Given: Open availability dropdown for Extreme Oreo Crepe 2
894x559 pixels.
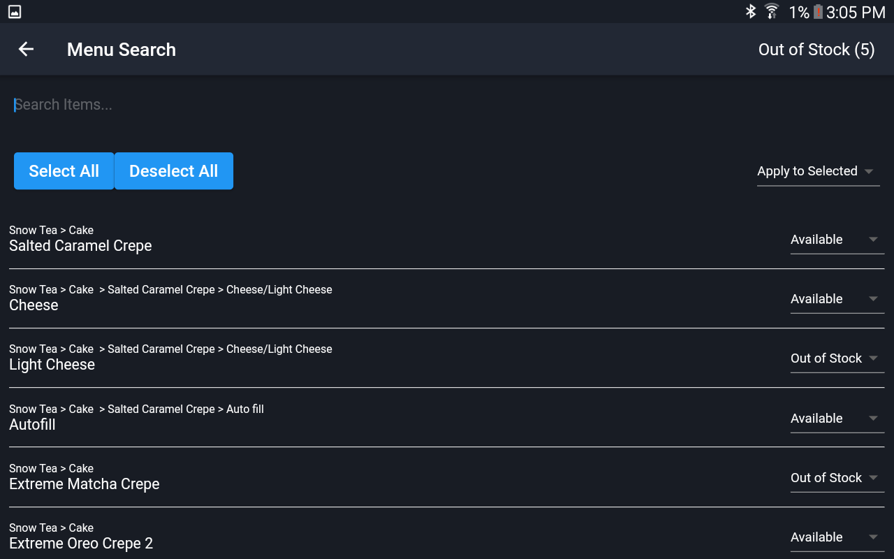Looking at the screenshot, I should (837, 537).
